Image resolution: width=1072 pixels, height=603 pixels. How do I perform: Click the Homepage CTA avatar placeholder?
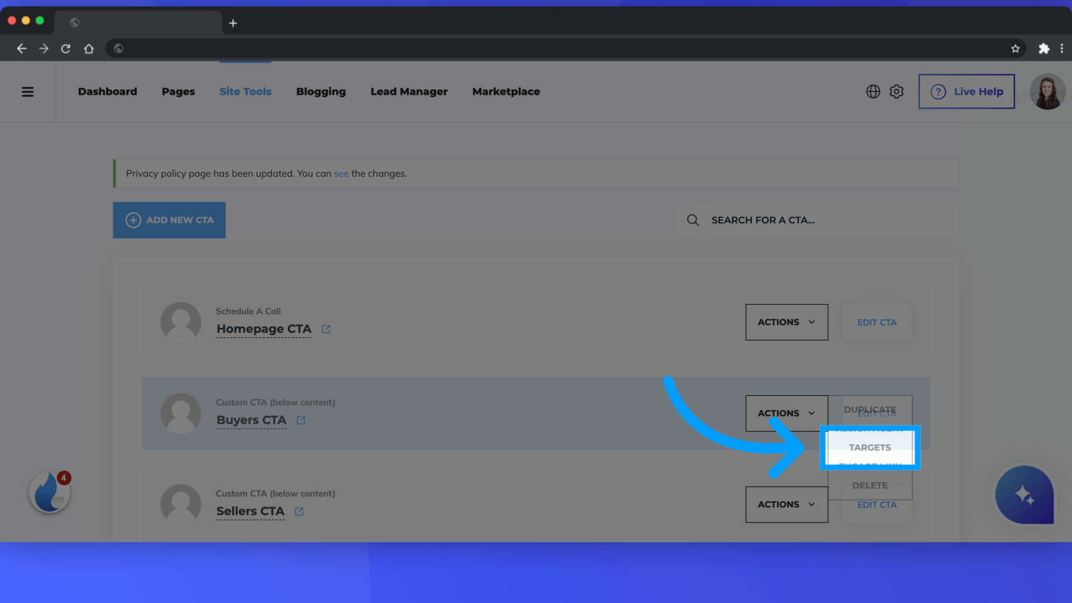point(181,322)
